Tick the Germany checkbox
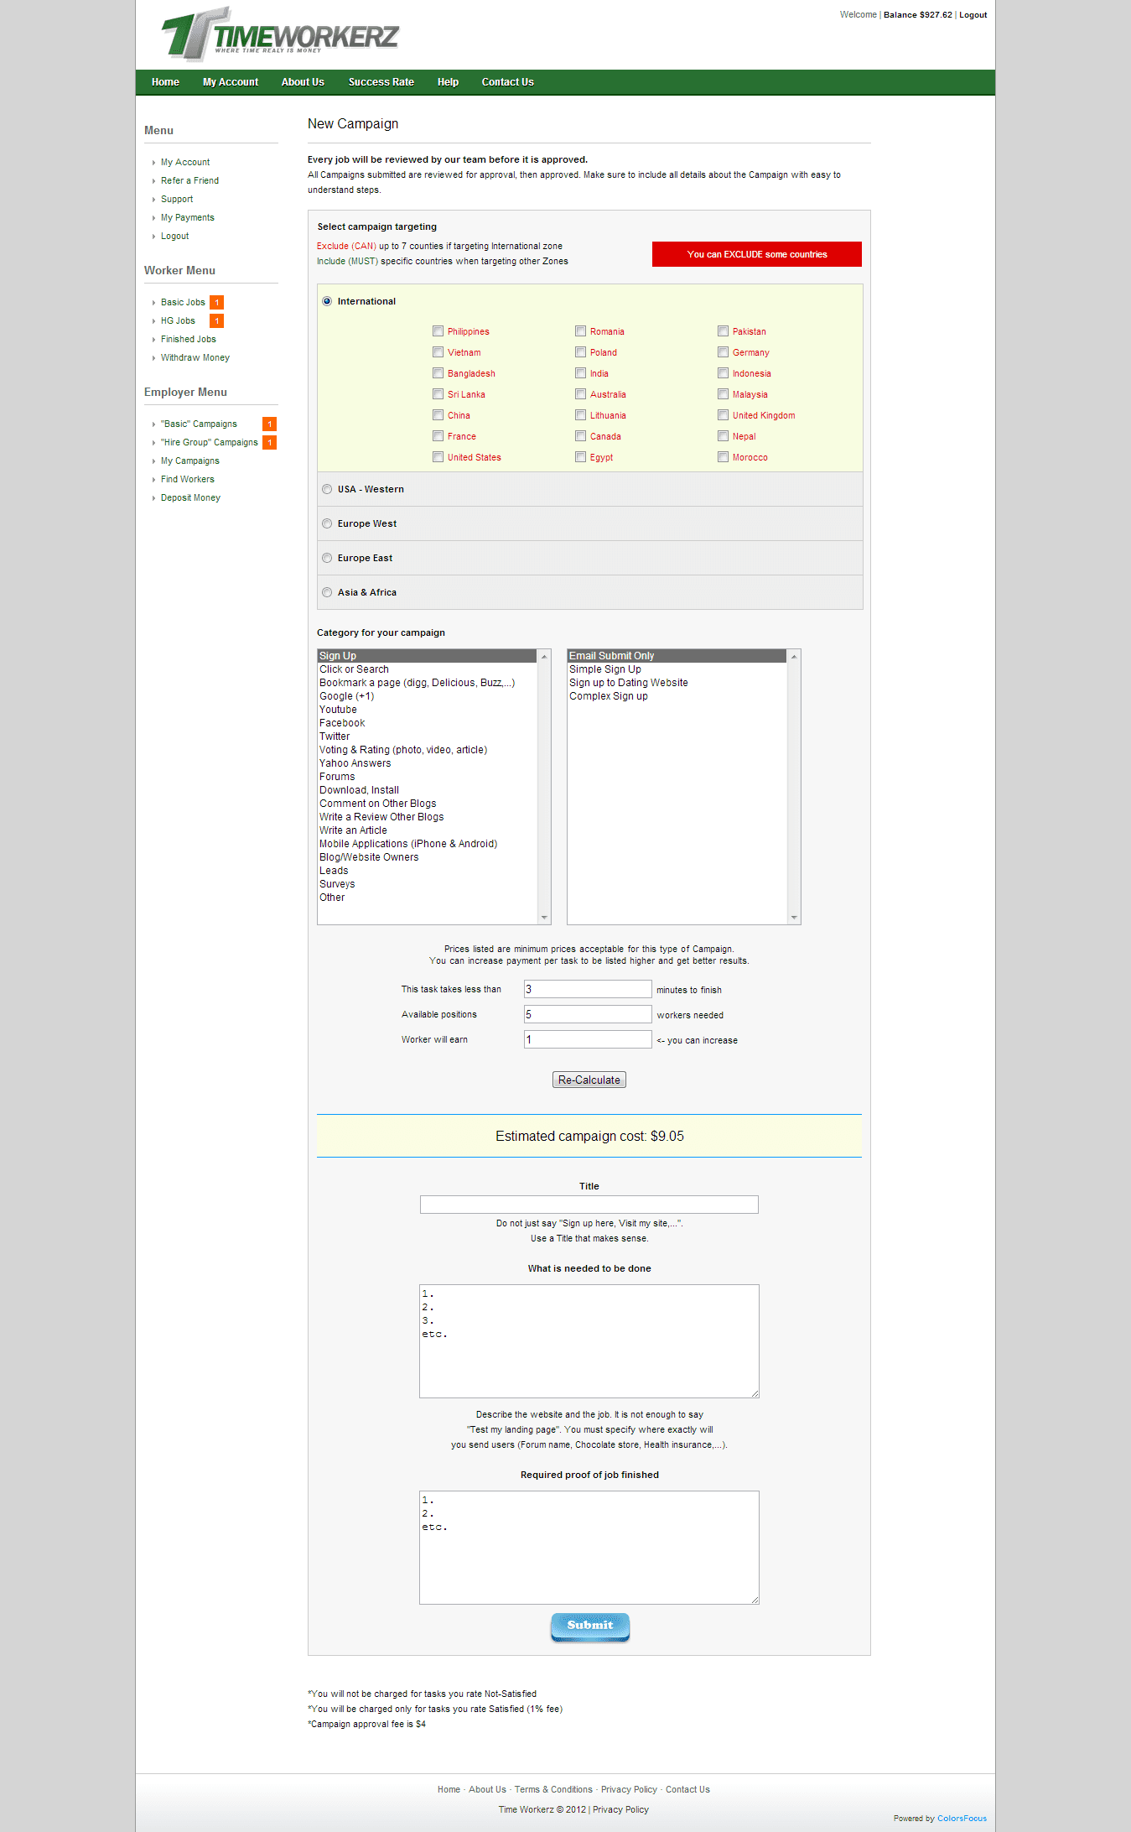 click(x=723, y=352)
